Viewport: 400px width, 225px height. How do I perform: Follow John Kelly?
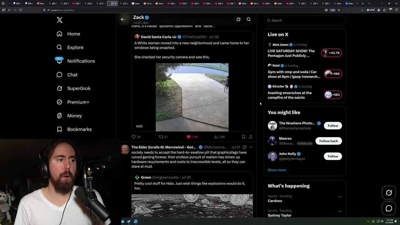[x=333, y=156]
